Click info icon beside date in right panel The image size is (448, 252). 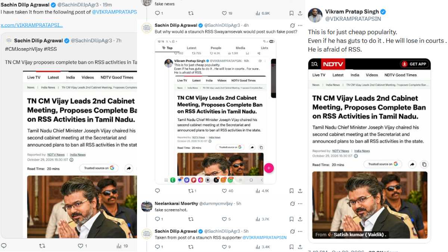[x=356, y=156]
